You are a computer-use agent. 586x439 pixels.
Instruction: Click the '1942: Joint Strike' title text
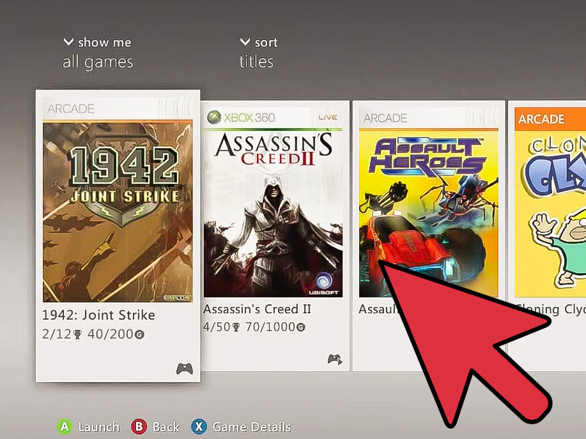[x=98, y=315]
